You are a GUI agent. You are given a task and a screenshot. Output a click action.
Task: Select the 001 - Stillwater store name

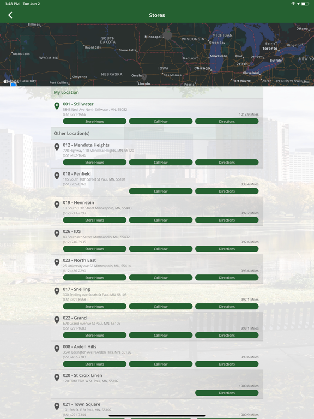coord(78,104)
